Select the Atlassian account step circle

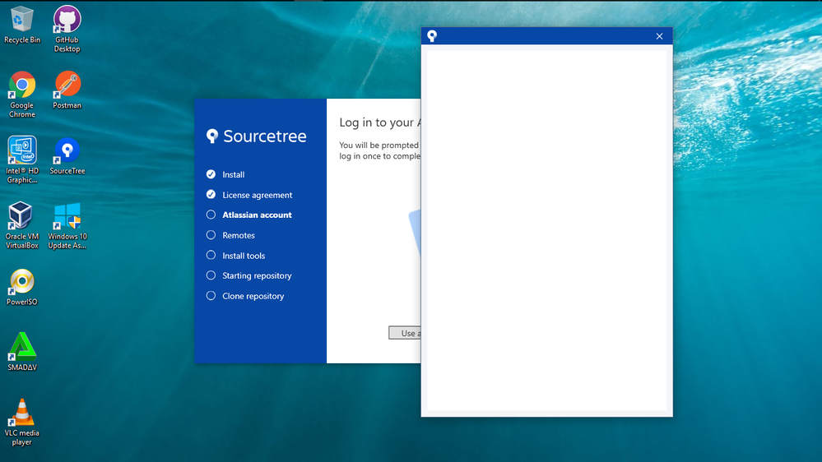211,215
